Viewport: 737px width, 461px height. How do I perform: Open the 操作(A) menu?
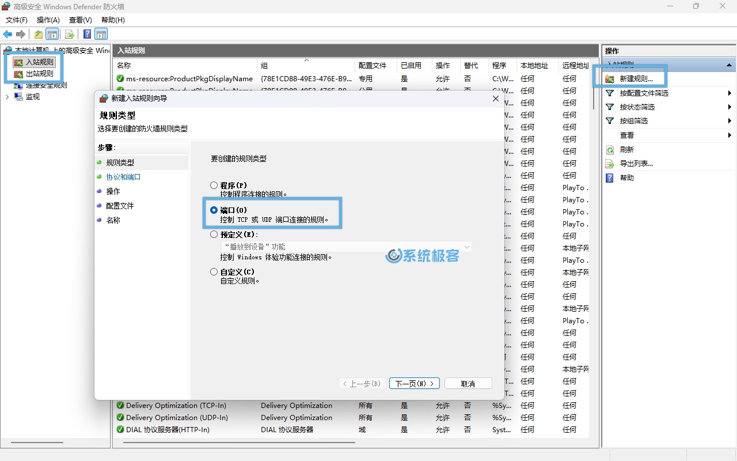point(48,20)
